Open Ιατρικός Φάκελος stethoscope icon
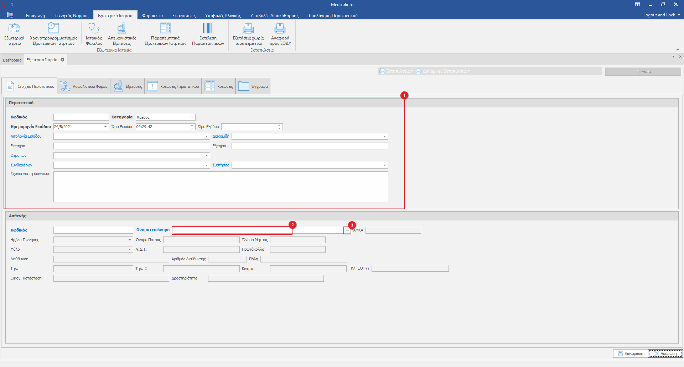 point(94,28)
